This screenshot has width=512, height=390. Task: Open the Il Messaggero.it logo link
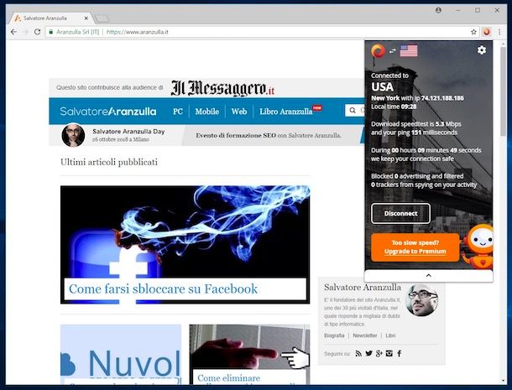[222, 87]
